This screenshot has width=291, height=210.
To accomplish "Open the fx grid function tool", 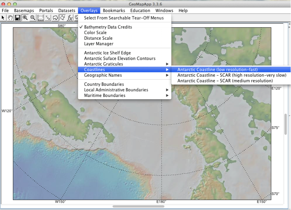I will tap(70, 18).
